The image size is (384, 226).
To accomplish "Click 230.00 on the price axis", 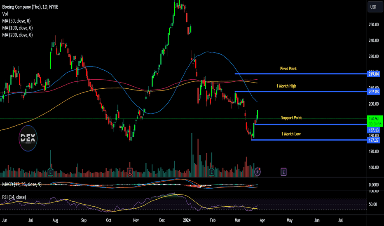I will 374,56.
